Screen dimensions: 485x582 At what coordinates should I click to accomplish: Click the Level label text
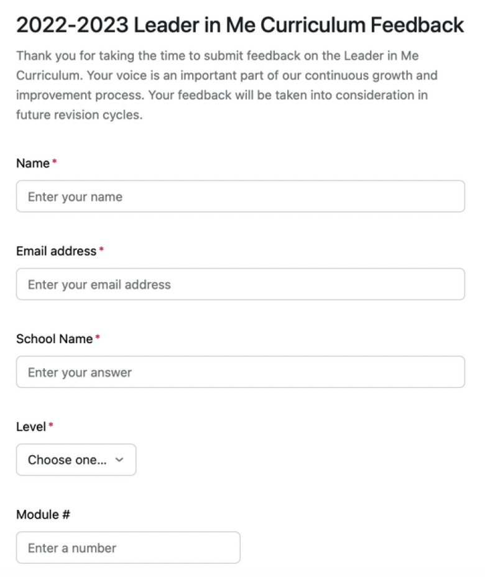(31, 427)
